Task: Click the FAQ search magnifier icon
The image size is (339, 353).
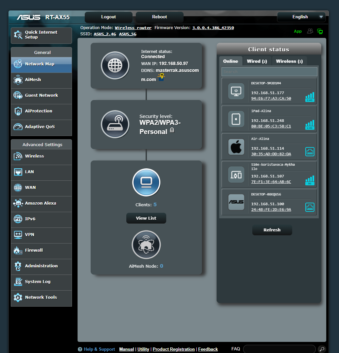Action: 322,349
